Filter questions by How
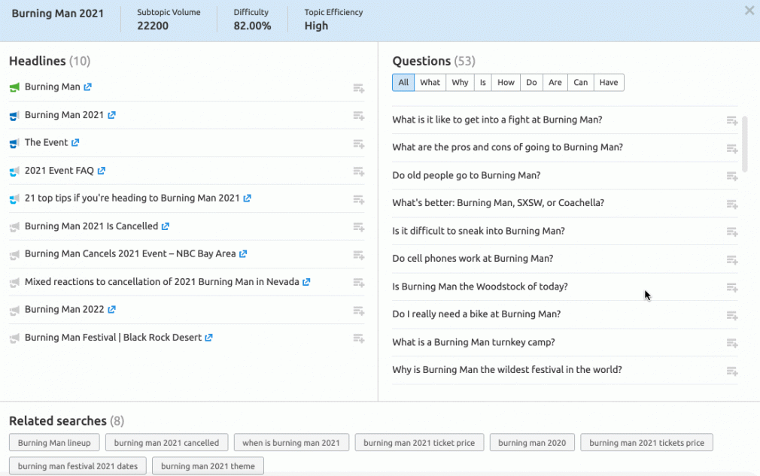The height and width of the screenshot is (476, 760). 506,82
